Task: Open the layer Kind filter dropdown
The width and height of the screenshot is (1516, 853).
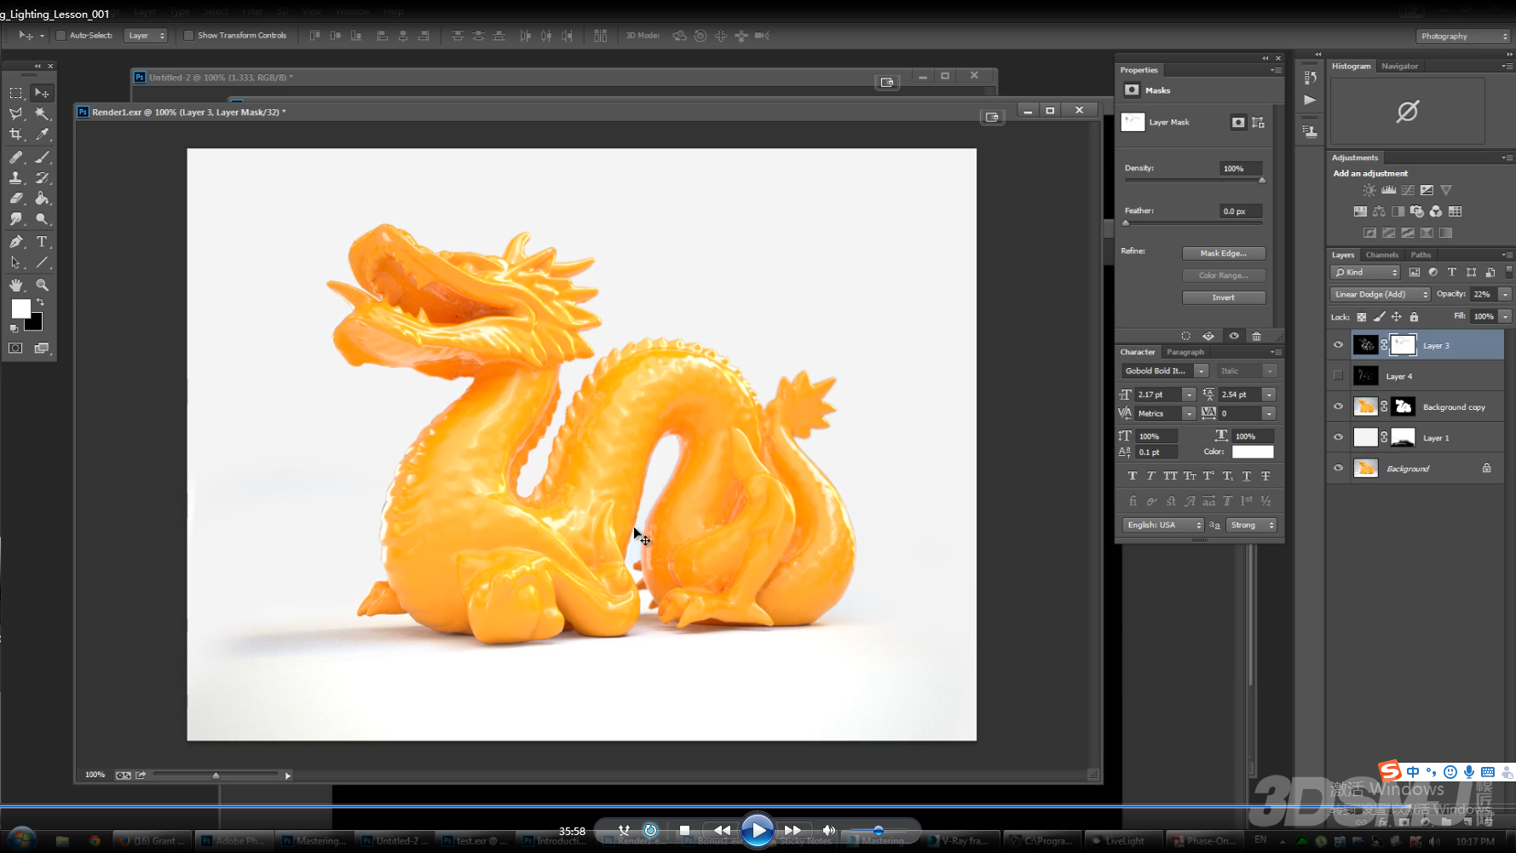Action: tap(1365, 273)
